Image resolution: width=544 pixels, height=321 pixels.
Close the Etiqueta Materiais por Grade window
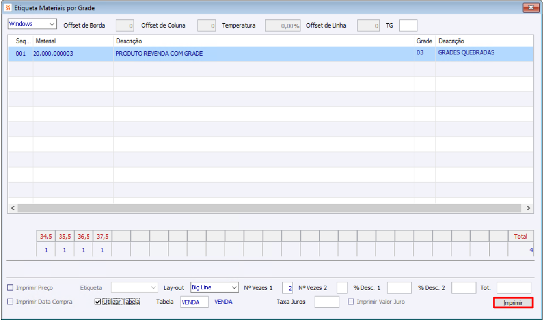point(531,7)
